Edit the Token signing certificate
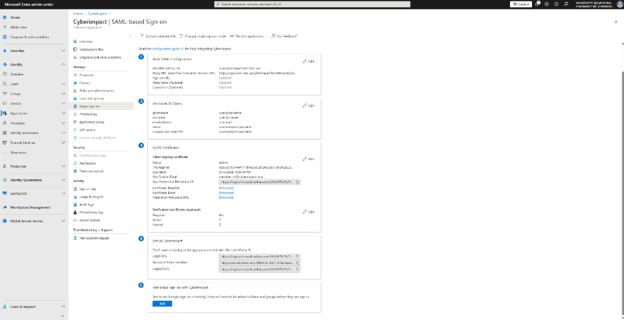624x320 pixels. 309,159
